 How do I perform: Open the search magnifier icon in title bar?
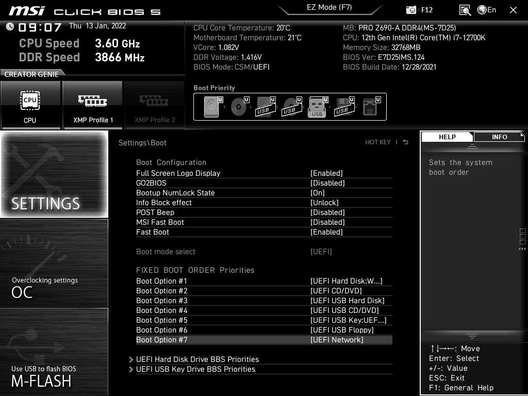[x=464, y=9]
